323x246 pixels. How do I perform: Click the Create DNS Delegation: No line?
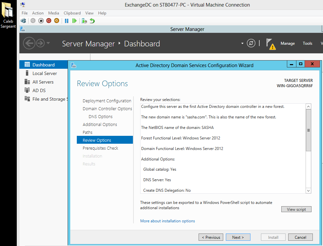coord(167,190)
